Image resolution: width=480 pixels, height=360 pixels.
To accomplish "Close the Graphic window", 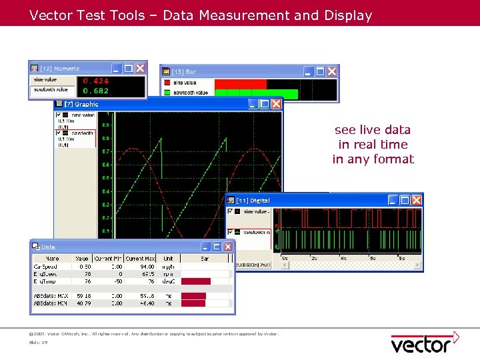I will pos(277,104).
